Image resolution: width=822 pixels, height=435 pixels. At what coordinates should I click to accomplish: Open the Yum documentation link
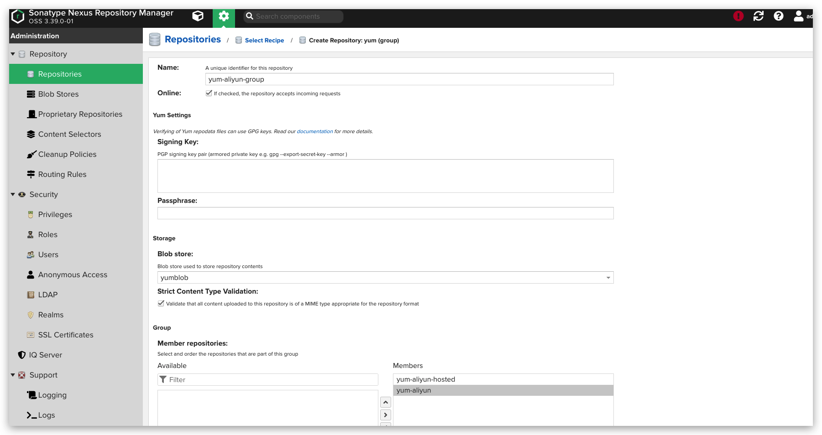tap(314, 131)
